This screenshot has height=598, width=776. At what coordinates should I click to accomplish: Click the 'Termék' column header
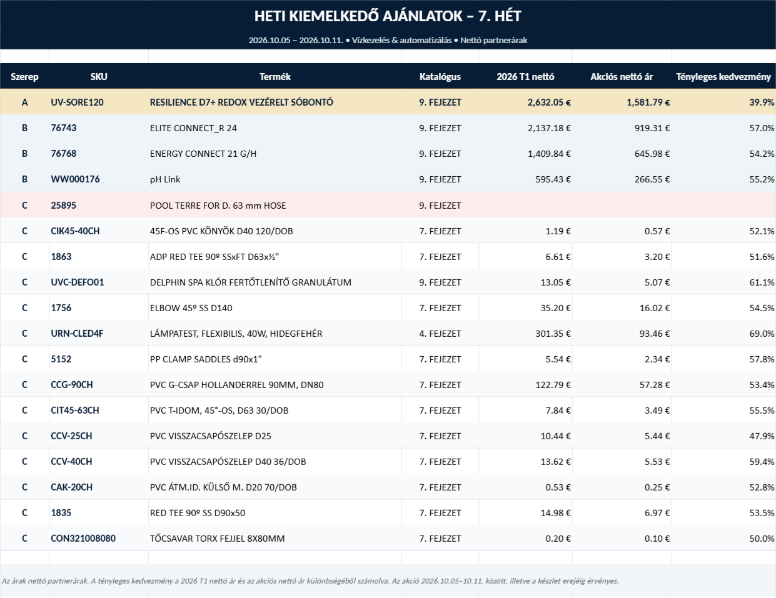point(275,77)
